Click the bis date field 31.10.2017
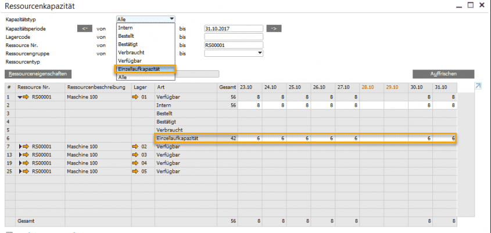This screenshot has height=233, width=491. pyautogui.click(x=234, y=28)
